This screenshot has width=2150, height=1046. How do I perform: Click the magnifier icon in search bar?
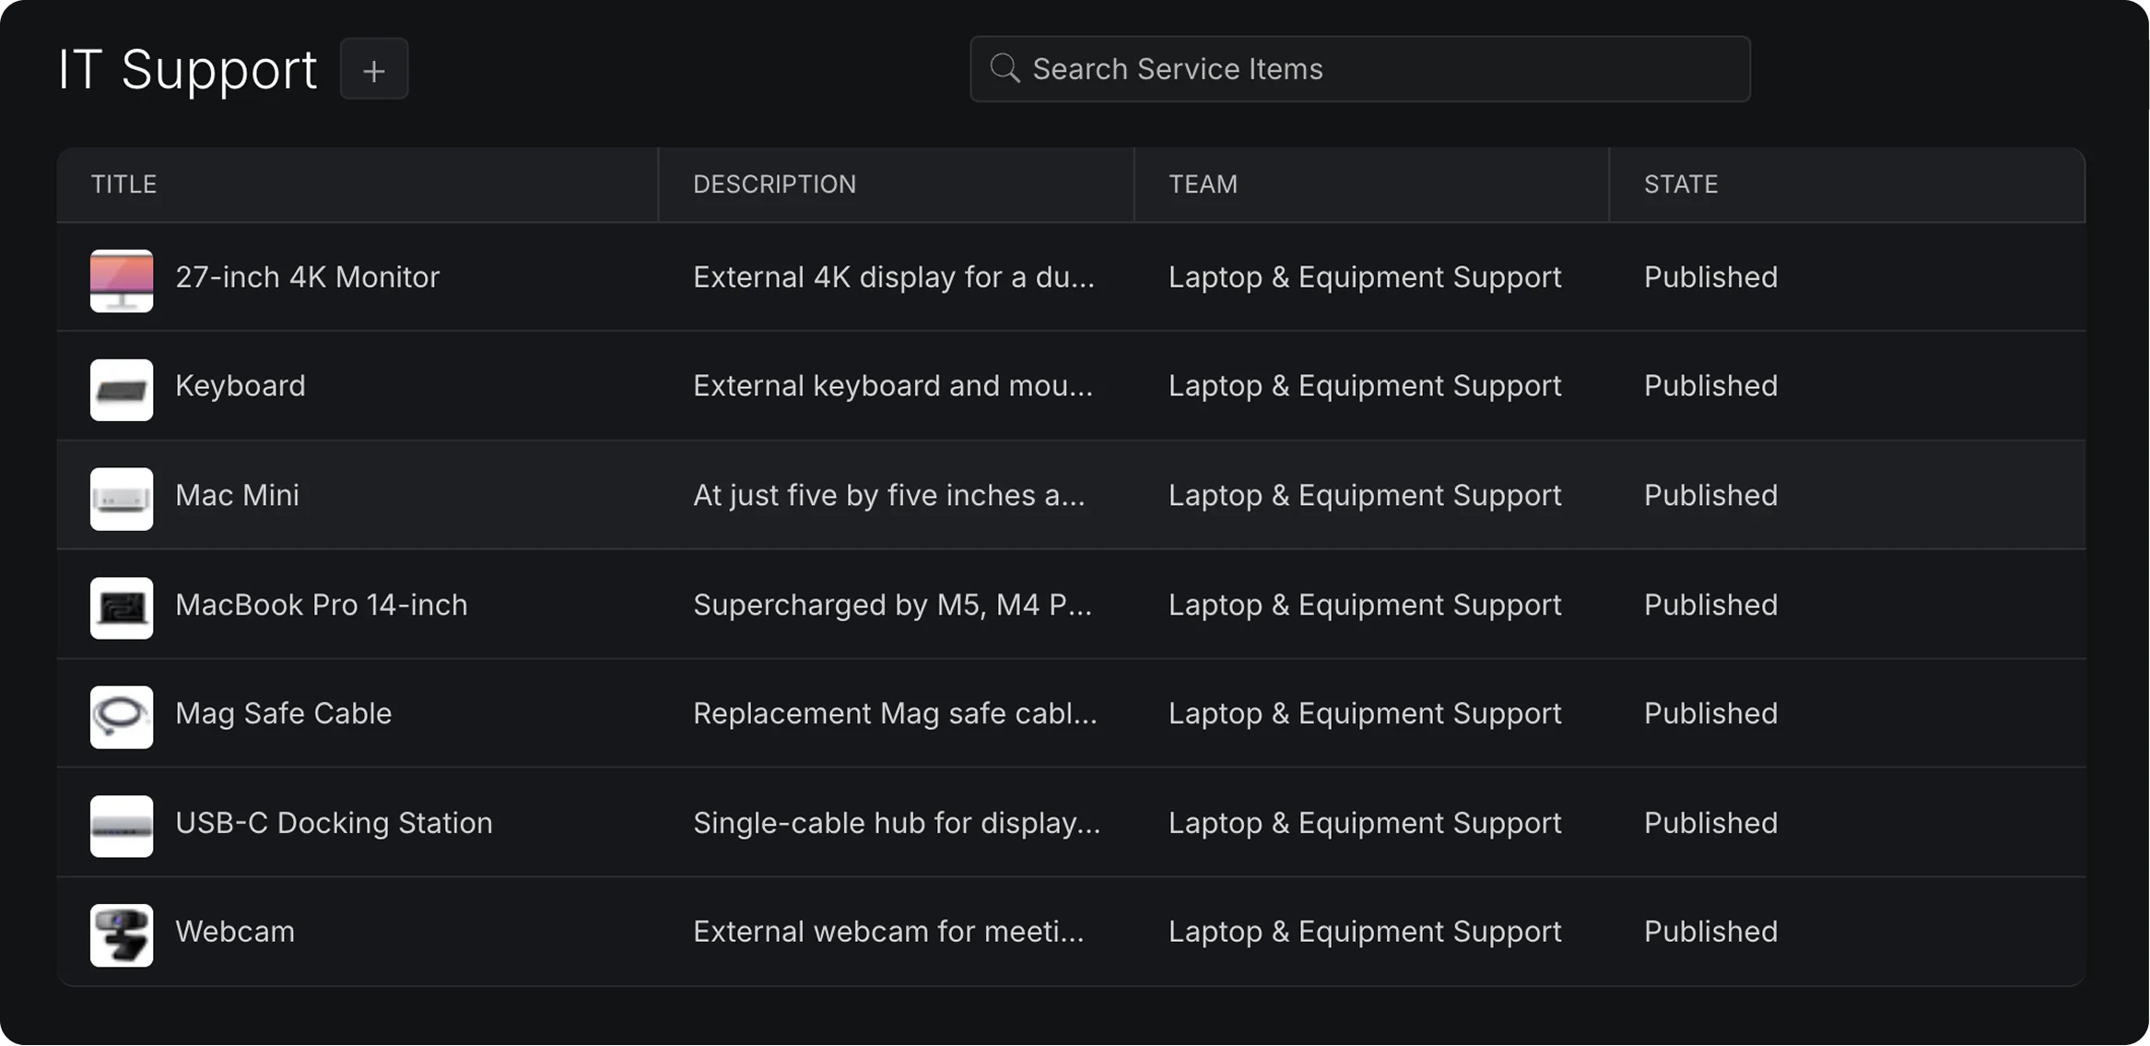click(x=1005, y=68)
